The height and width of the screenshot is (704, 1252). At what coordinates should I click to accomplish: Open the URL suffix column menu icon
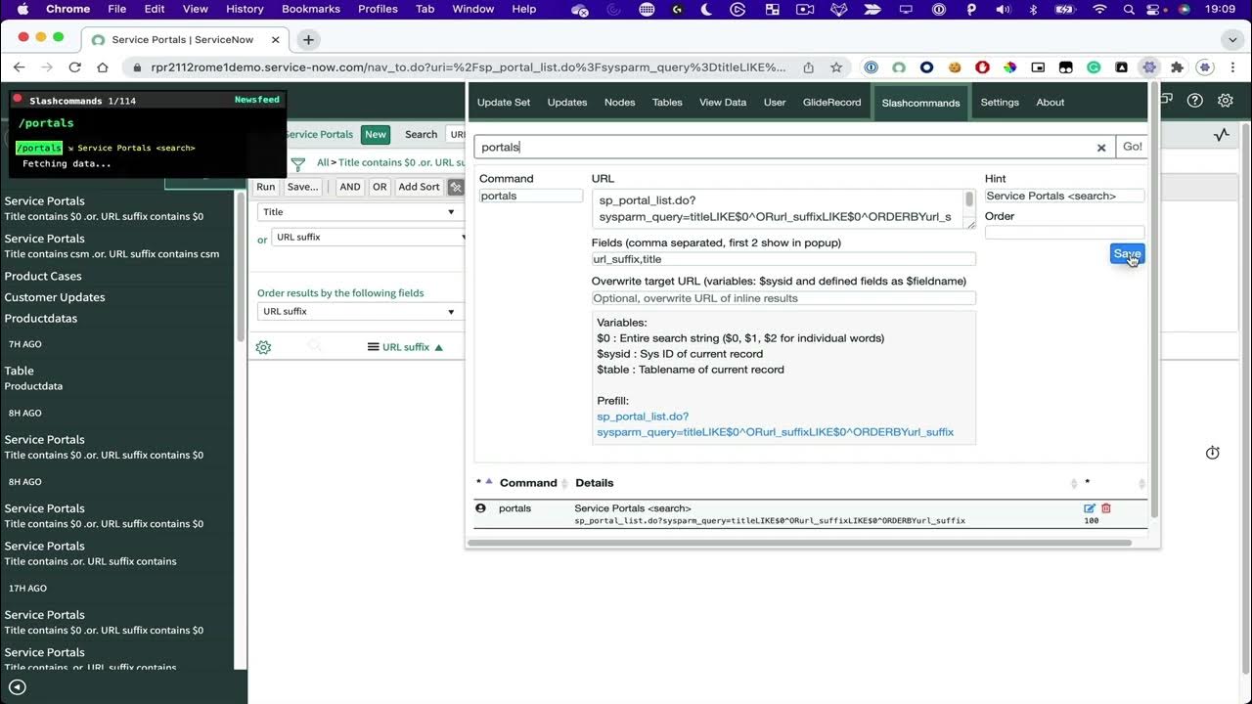click(373, 347)
